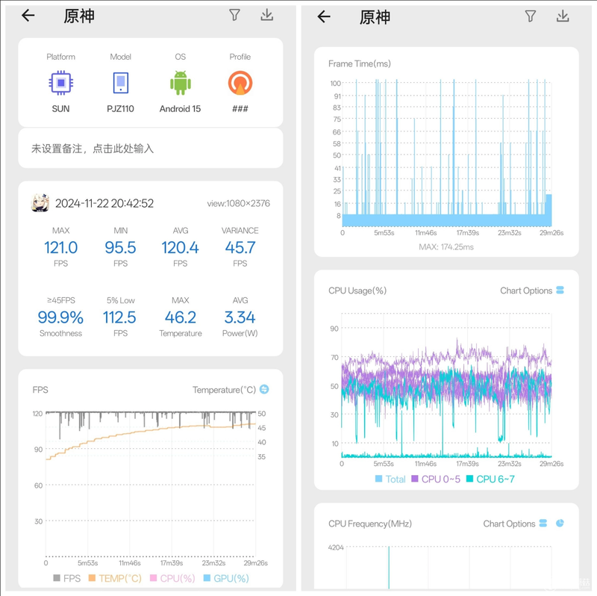Tap the 'MAX: 174.25ms' frame time label
597x596 pixels.
(x=446, y=247)
